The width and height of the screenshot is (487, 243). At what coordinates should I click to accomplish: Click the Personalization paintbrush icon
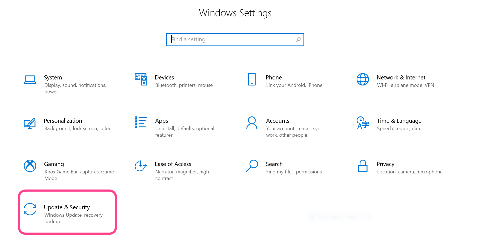[x=30, y=123]
